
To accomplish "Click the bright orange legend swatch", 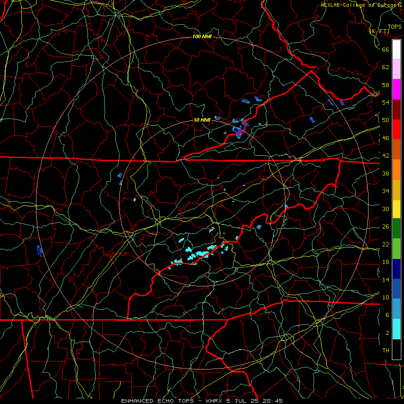I will tap(396, 170).
